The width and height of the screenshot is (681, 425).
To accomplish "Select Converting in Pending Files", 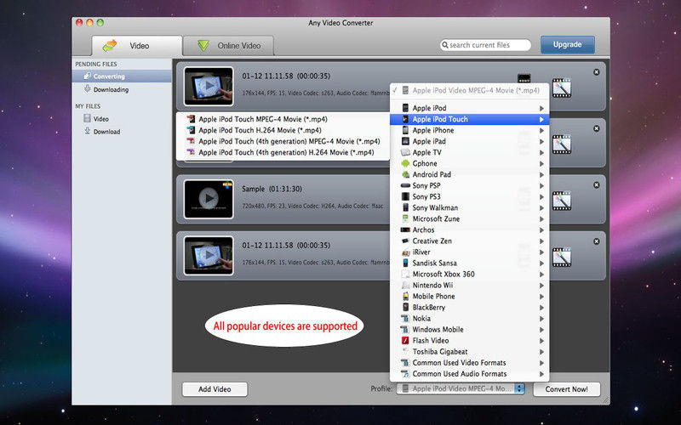I will tap(122, 76).
